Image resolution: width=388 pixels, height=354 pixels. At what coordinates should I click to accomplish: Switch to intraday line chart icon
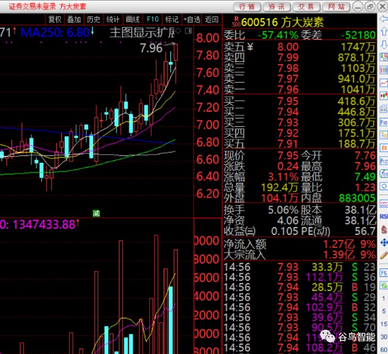pyautogui.click(x=384, y=83)
